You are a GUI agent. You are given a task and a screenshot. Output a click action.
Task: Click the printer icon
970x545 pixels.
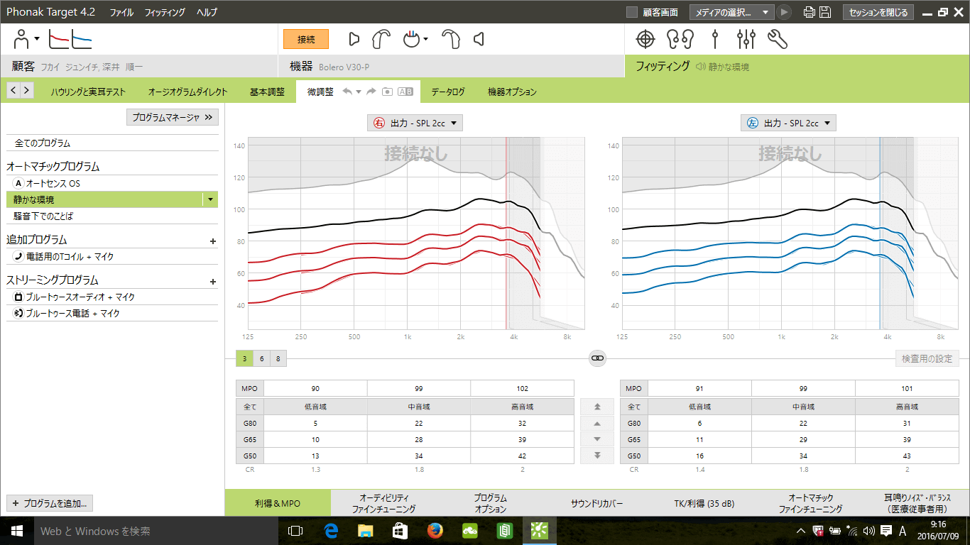809,12
